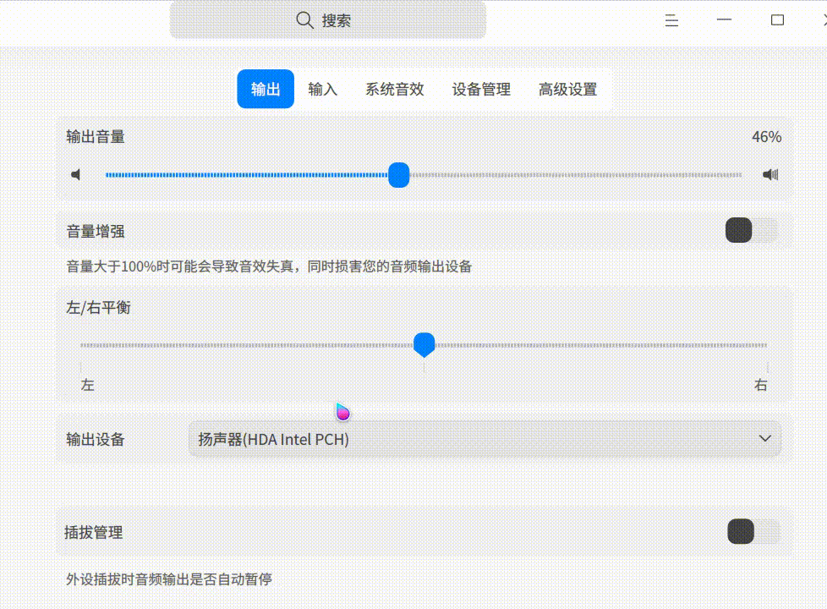
Task: Click the 左/右平衡 slider handle
Action: coord(424,345)
